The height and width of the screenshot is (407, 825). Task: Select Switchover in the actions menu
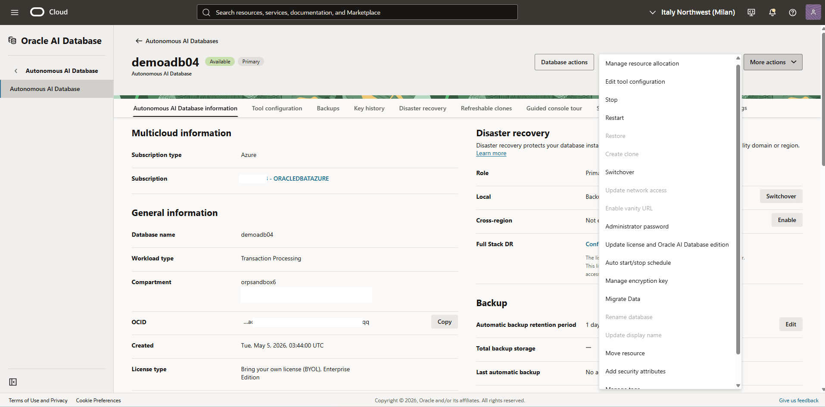(x=620, y=172)
